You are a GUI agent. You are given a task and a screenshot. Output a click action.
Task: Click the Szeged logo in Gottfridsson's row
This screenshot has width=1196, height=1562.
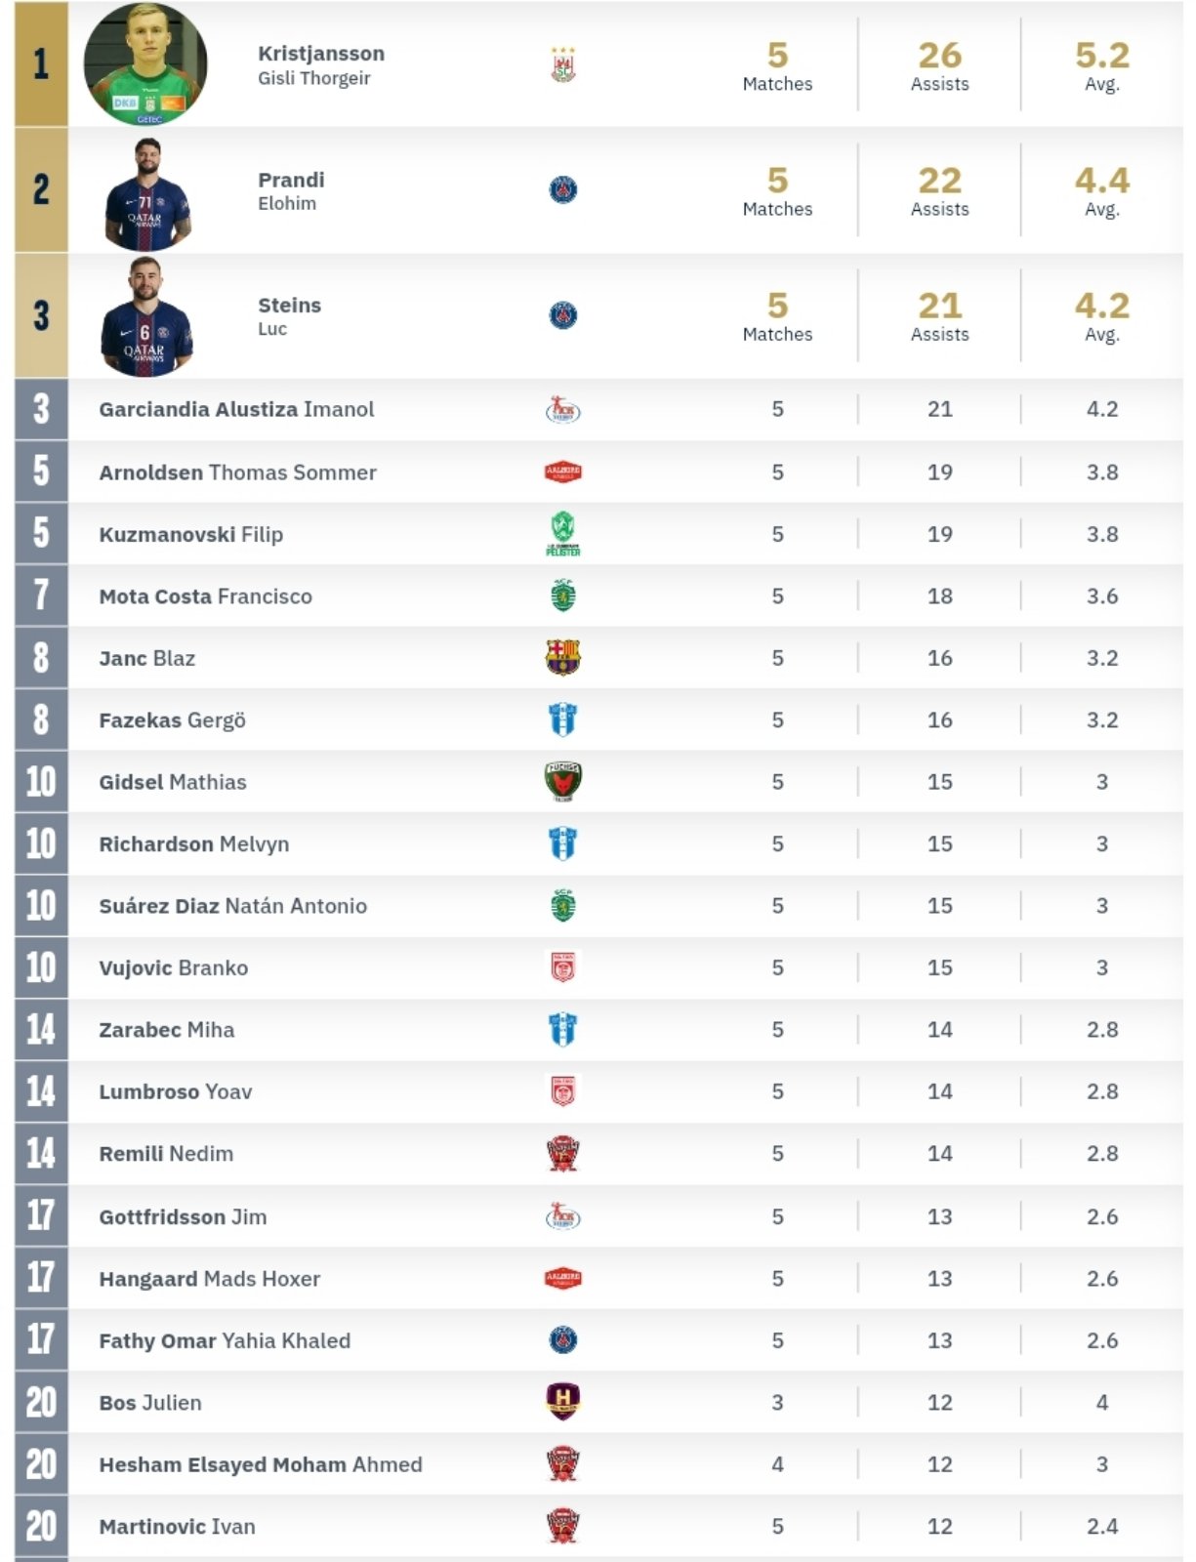pos(563,1216)
